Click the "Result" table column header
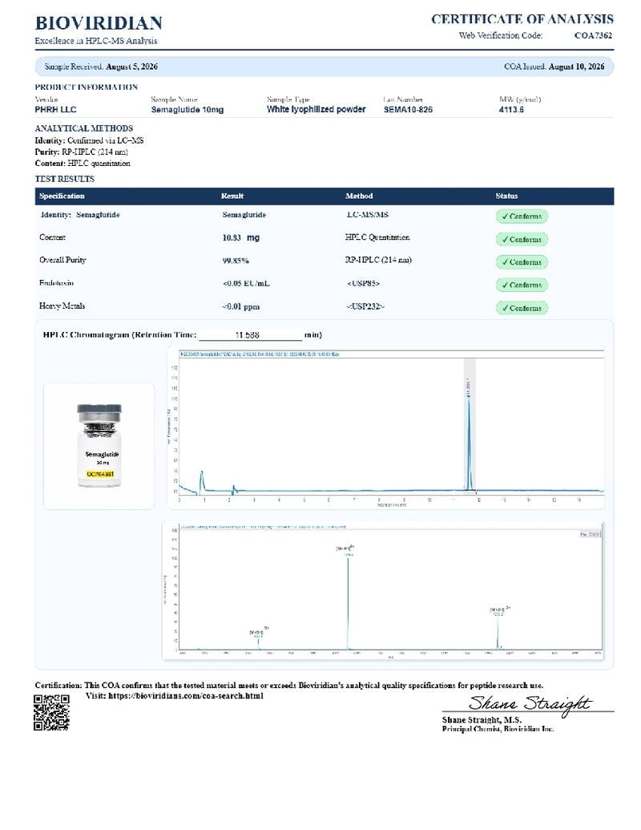The width and height of the screenshot is (641, 830). click(232, 196)
